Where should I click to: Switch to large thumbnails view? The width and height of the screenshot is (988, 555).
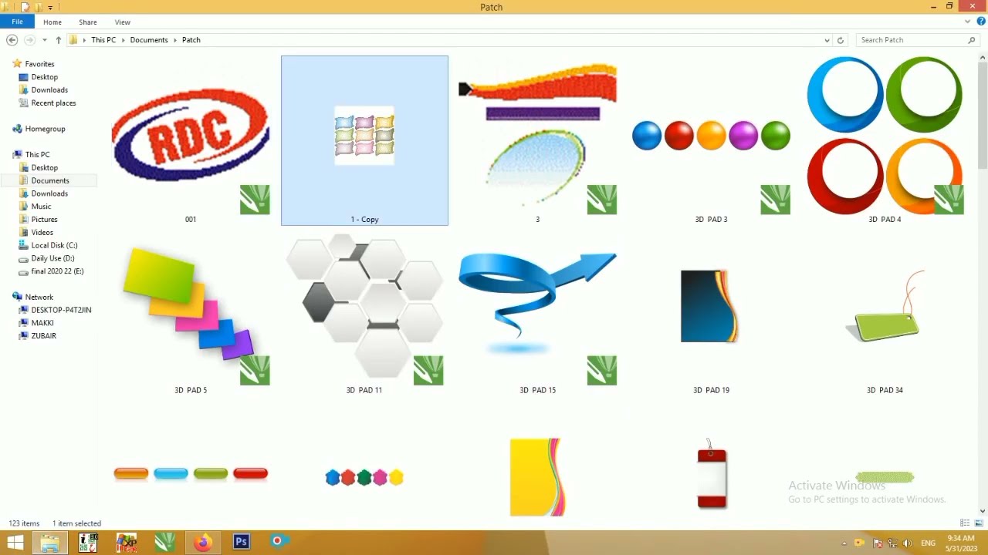click(x=979, y=523)
